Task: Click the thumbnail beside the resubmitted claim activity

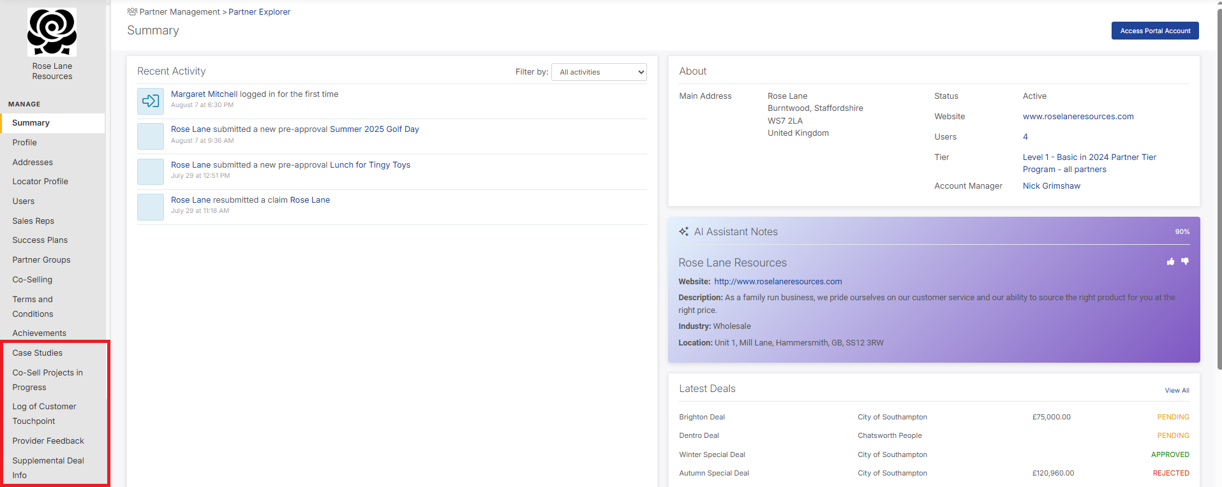Action: click(x=151, y=207)
